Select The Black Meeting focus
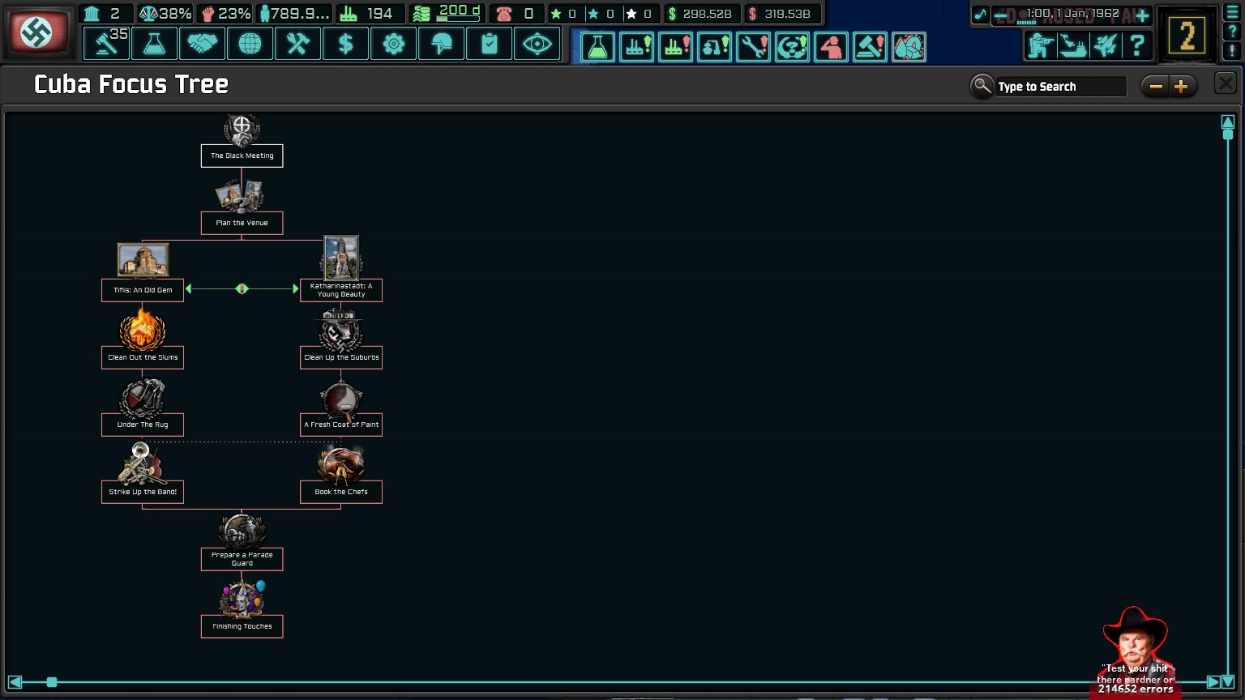The image size is (1245, 700). [242, 156]
